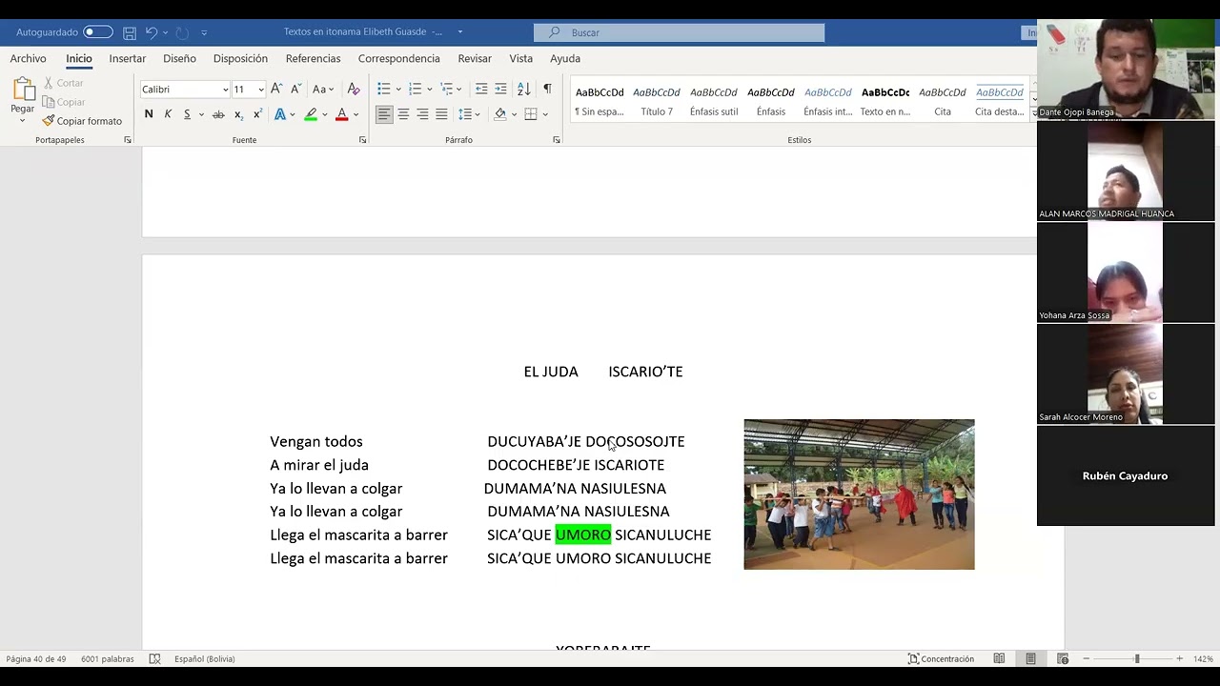Open spelling check icon in status bar
The image size is (1220, 686).
pyautogui.click(x=154, y=658)
